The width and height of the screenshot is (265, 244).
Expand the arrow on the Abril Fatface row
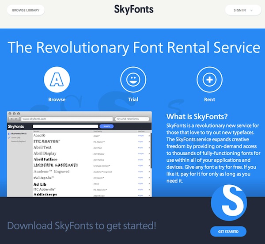pos(149,160)
